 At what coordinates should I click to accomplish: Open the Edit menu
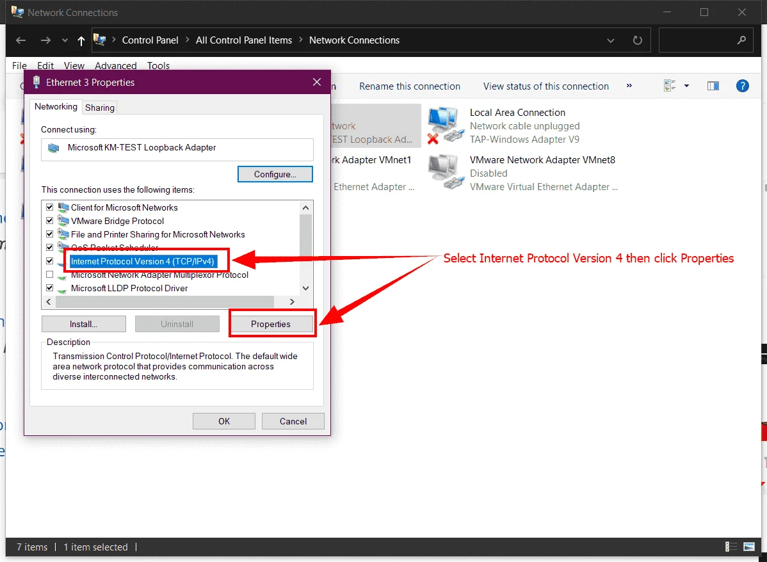click(x=45, y=65)
